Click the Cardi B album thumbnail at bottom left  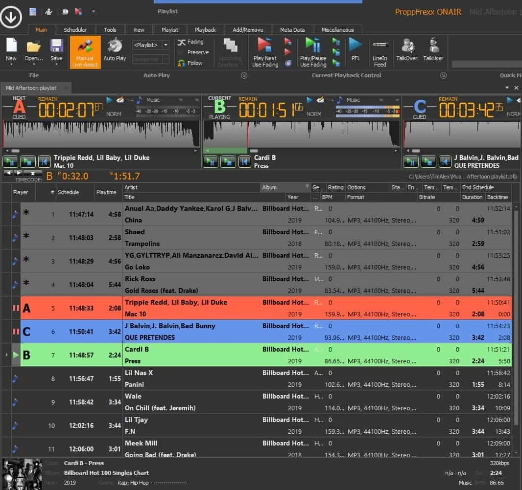click(x=22, y=473)
